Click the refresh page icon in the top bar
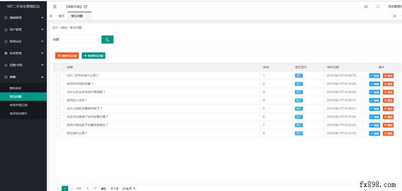Image resolution: width=402 pixels, height=191 pixels. pyautogui.click(x=85, y=7)
